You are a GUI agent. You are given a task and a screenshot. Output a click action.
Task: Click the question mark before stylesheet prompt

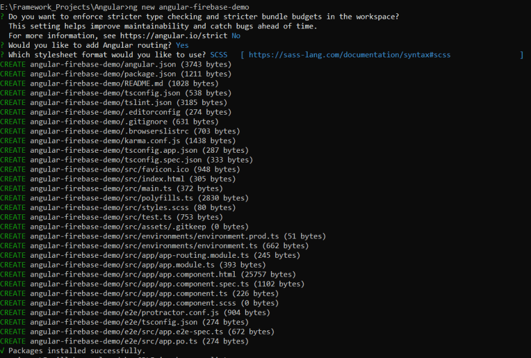(x=2, y=55)
